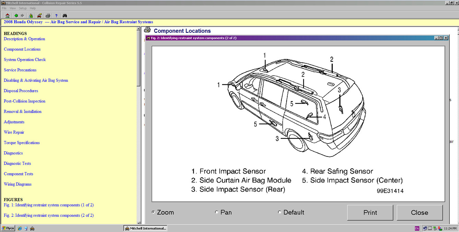Click the printer icon beside Component Locations
The height and width of the screenshot is (232, 459).
click(x=147, y=30)
